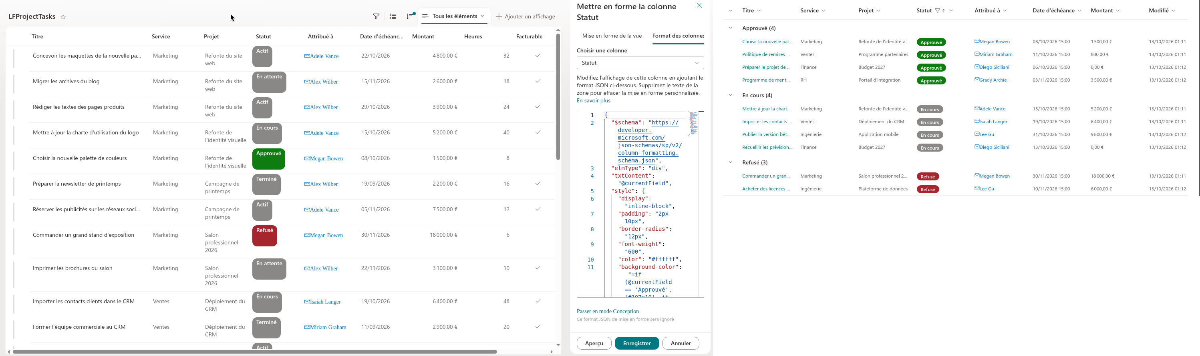The width and height of the screenshot is (1200, 356).
Task: Collapse the En cours (4) group
Action: tap(731, 95)
